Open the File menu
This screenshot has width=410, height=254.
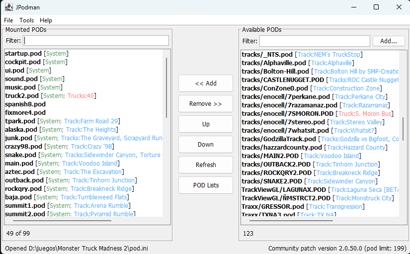pyautogui.click(x=8, y=20)
